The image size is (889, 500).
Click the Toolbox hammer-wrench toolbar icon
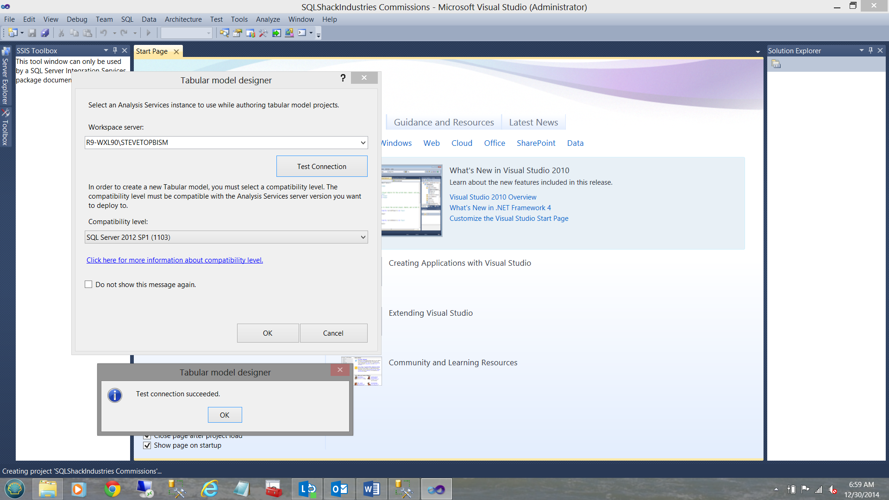pyautogui.click(x=263, y=33)
